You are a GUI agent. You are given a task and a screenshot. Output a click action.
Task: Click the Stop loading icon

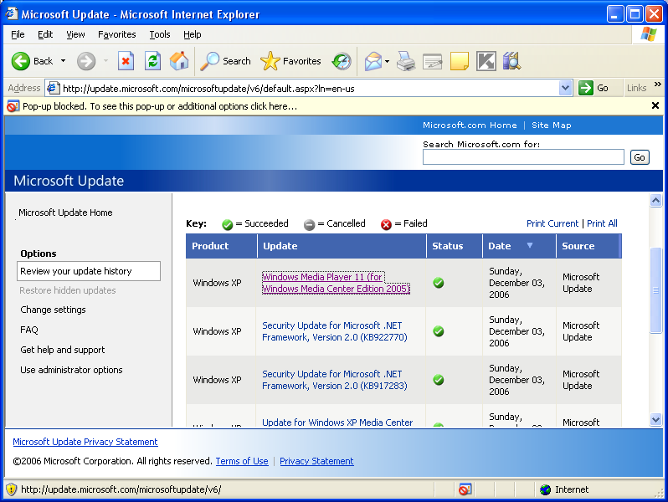coord(126,61)
